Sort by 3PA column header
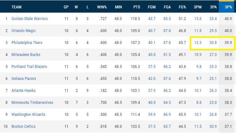The height and width of the screenshot is (133, 236). (x=213, y=7)
